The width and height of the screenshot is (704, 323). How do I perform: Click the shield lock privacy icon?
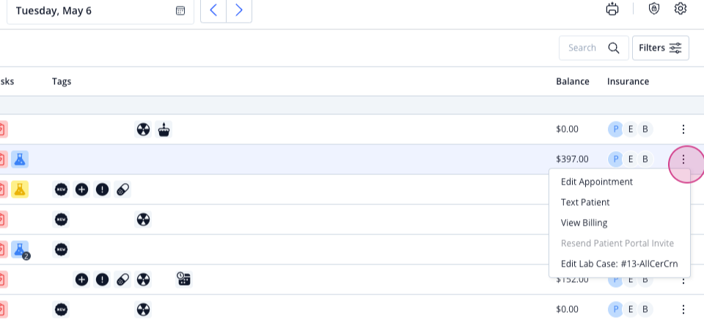click(654, 9)
